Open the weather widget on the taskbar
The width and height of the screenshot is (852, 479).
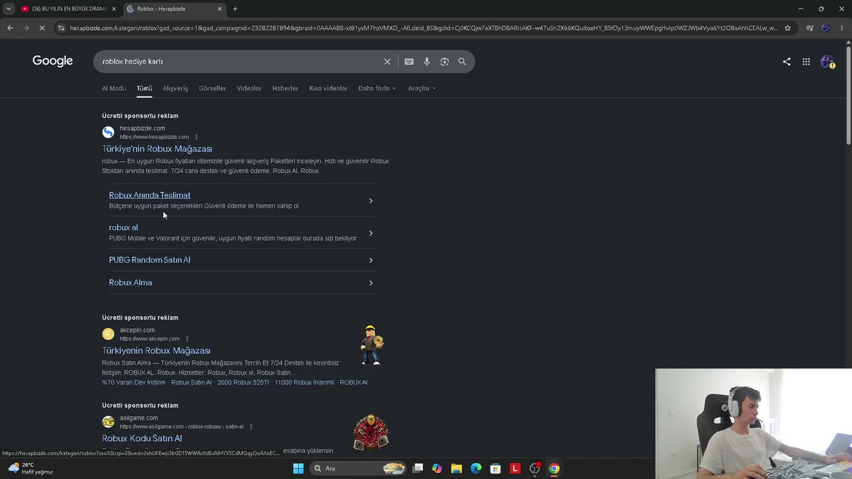(x=31, y=468)
